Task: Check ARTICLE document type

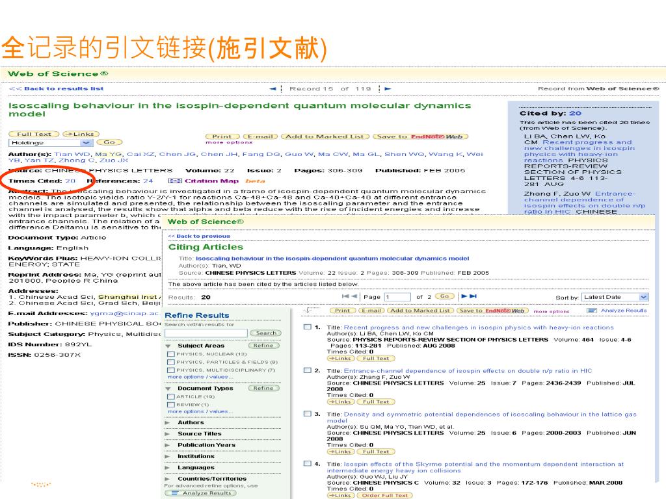Action: [x=171, y=396]
